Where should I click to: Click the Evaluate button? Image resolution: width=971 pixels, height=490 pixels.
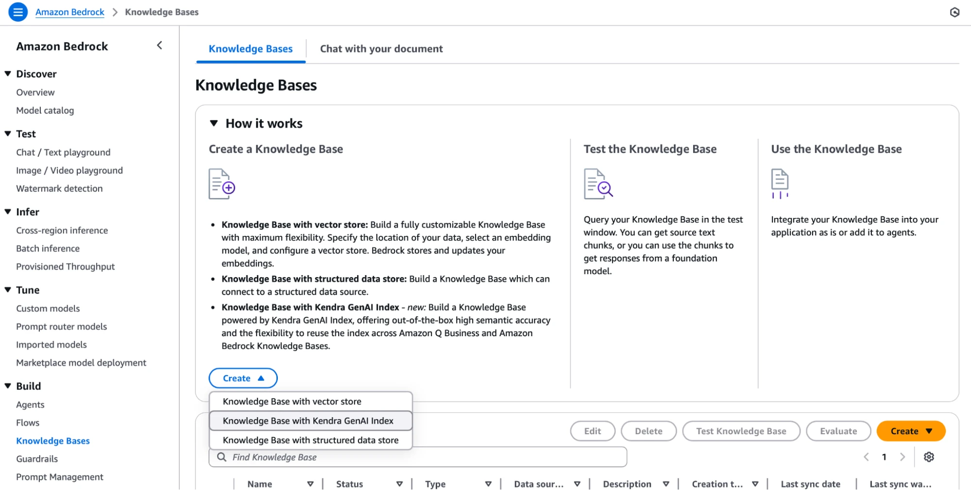838,431
